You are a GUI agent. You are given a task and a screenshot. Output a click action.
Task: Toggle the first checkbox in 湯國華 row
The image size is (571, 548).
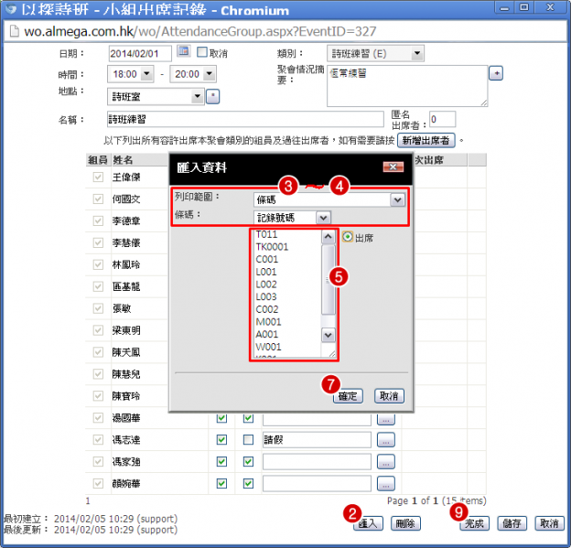(221, 418)
